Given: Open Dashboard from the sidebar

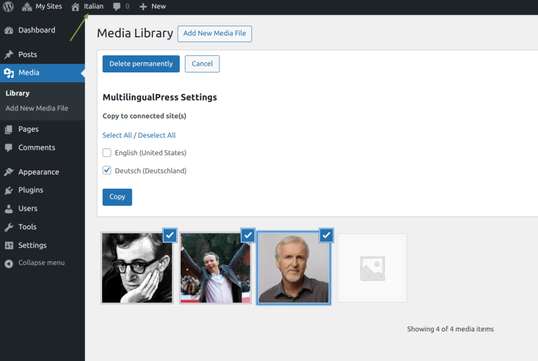Looking at the screenshot, I should [x=37, y=30].
